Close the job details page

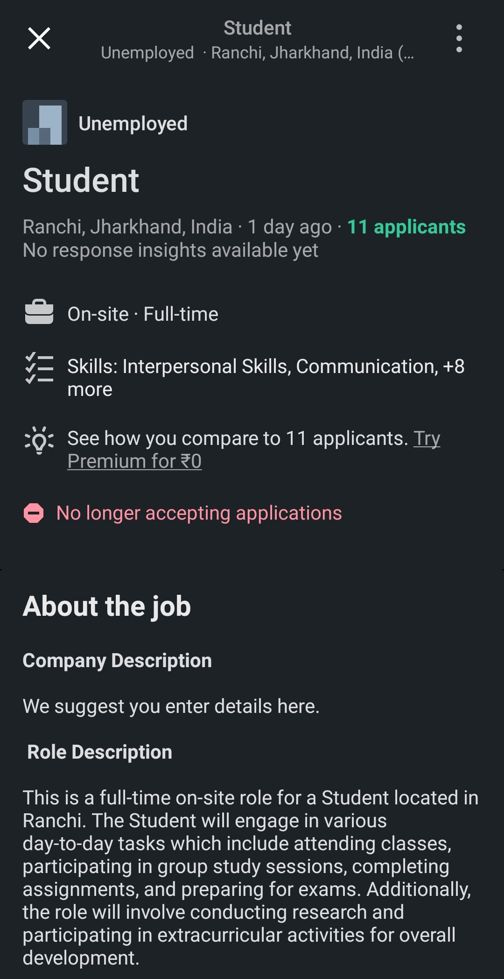point(39,38)
